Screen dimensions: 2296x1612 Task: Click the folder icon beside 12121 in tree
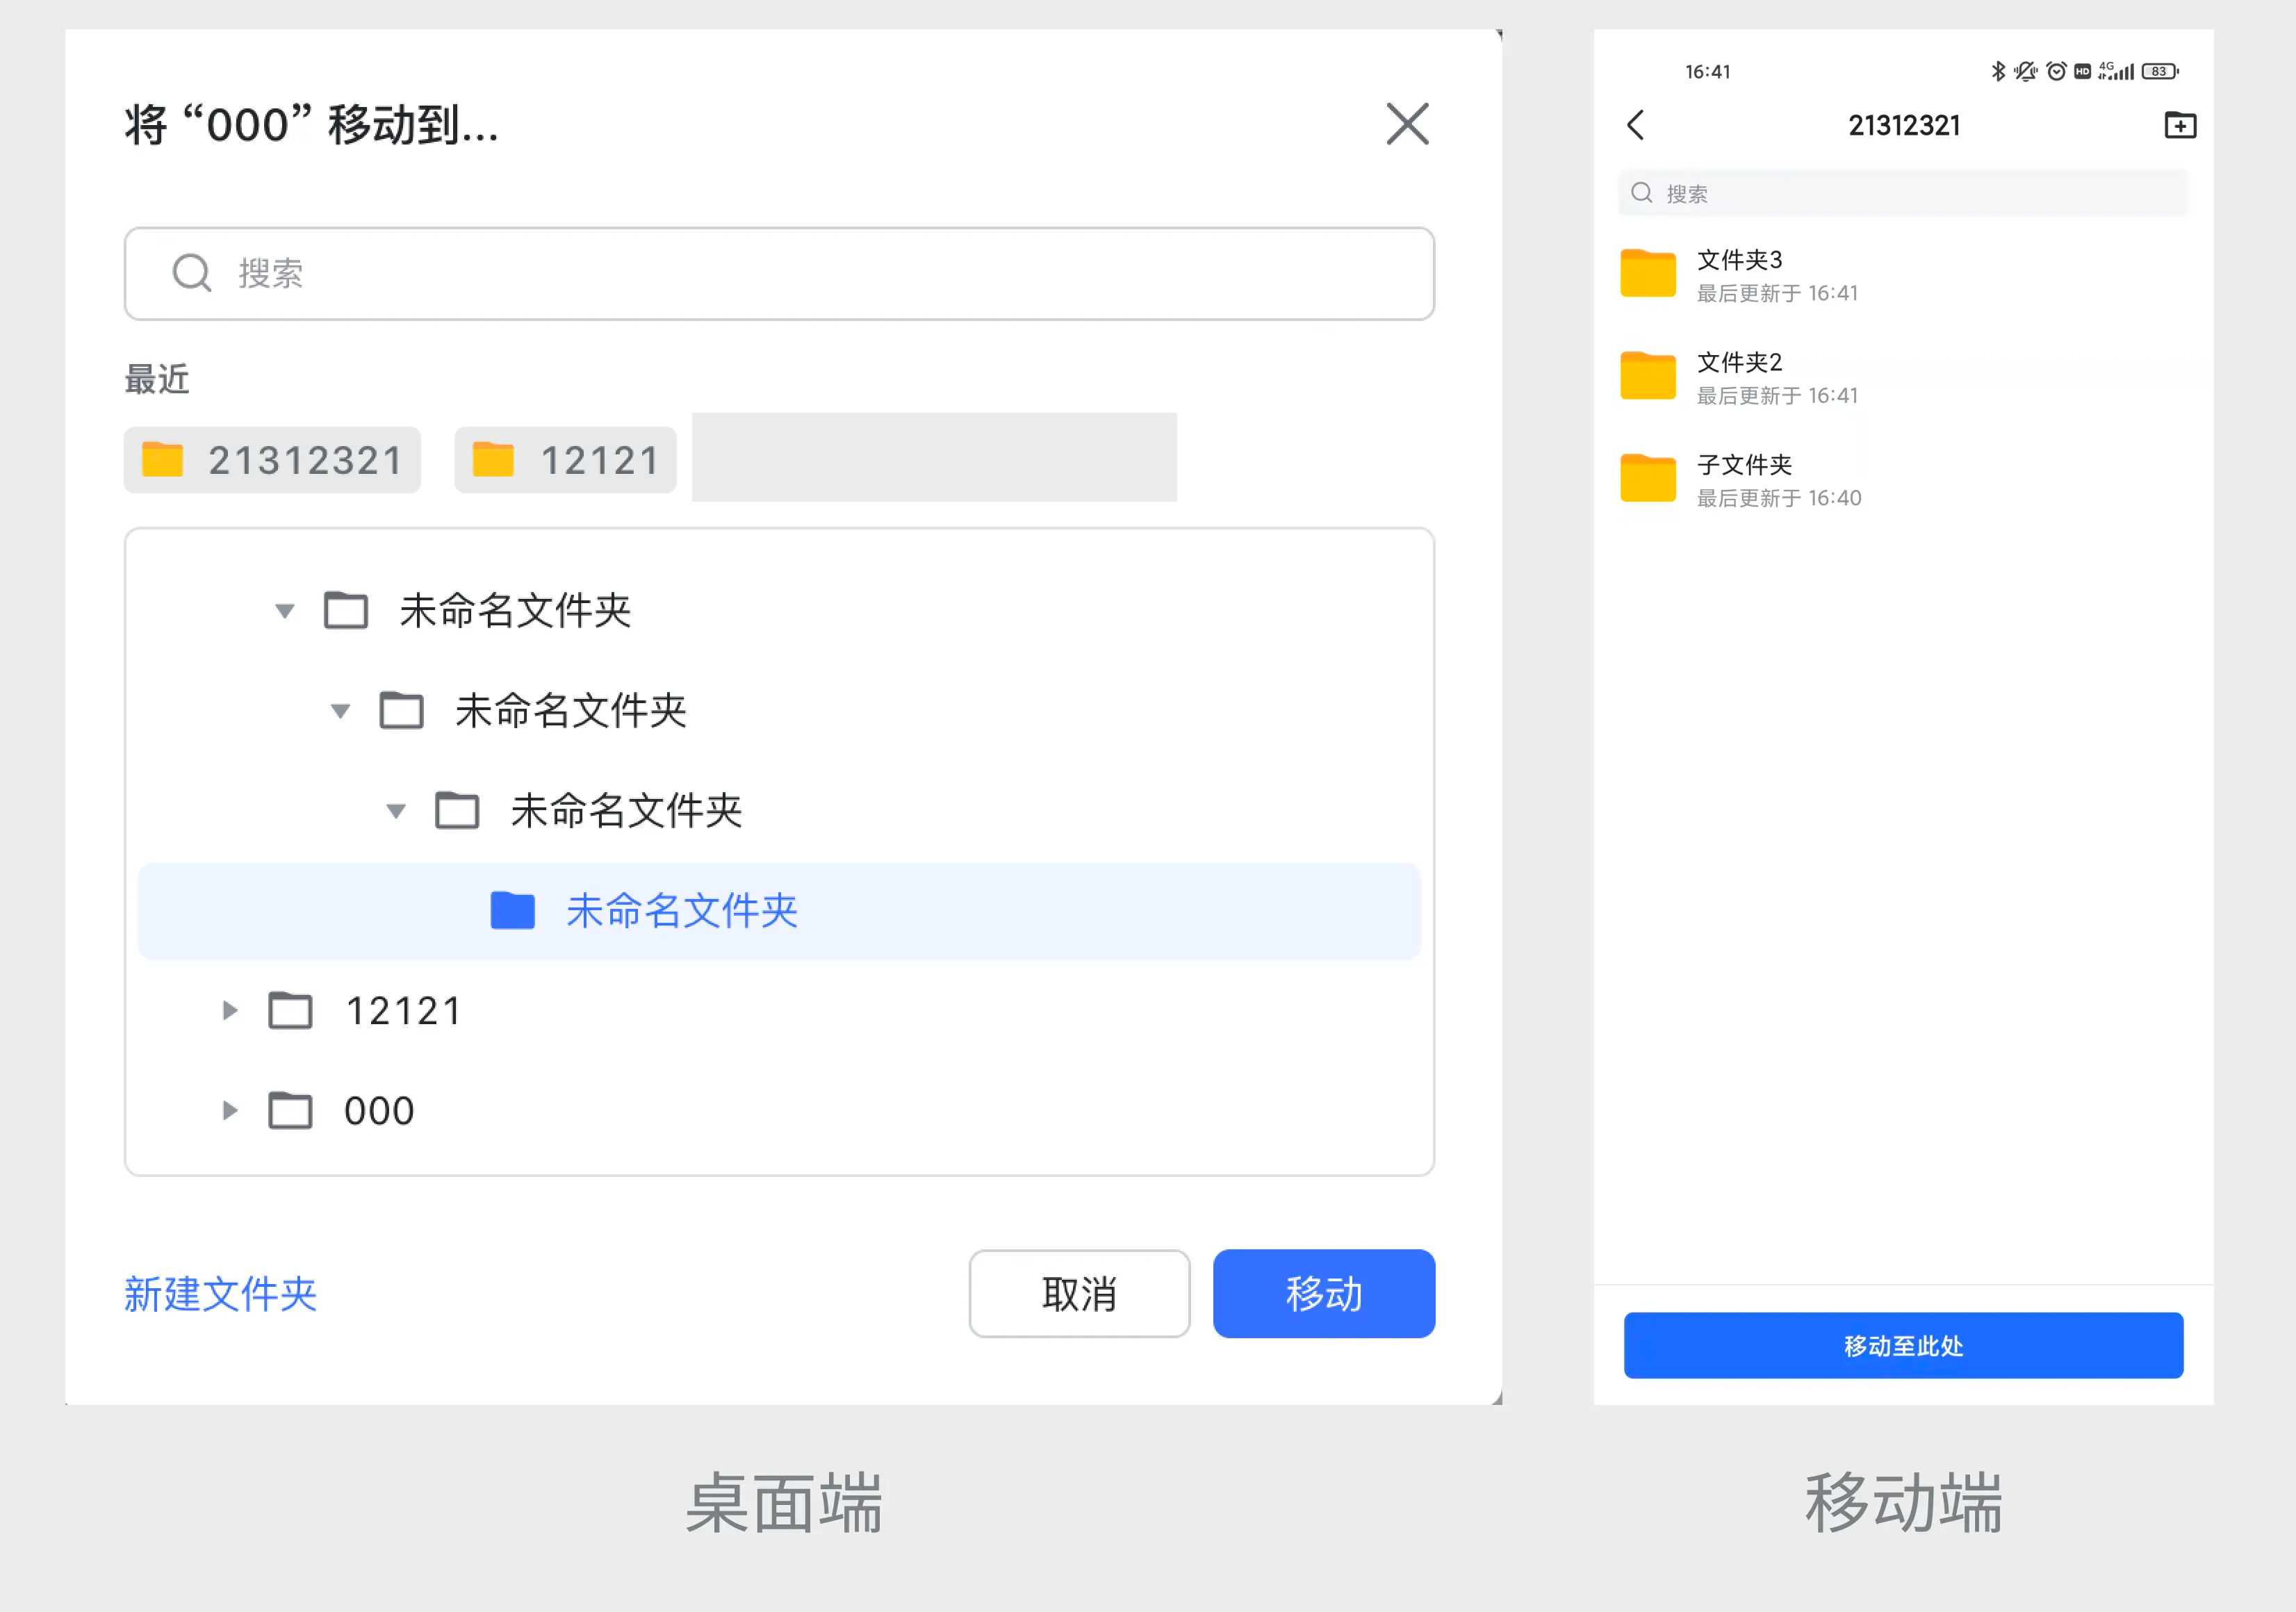(290, 1010)
